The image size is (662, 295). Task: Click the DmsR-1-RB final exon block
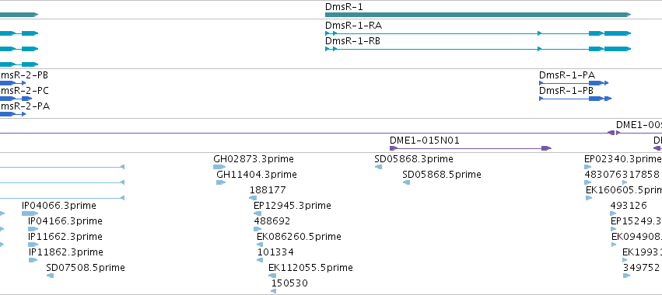click(617, 49)
